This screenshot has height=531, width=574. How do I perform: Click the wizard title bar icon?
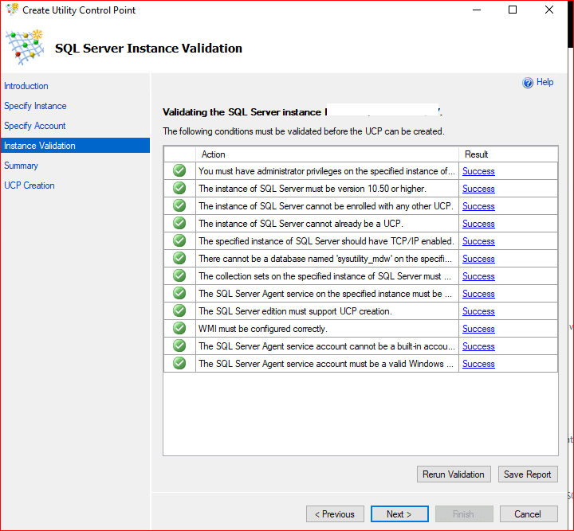[11, 10]
